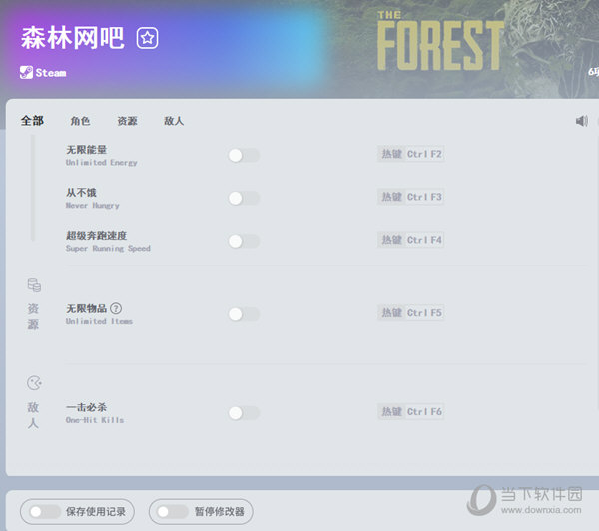Click the Unlimited Items subtitle
This screenshot has width=599, height=531.
[99, 321]
